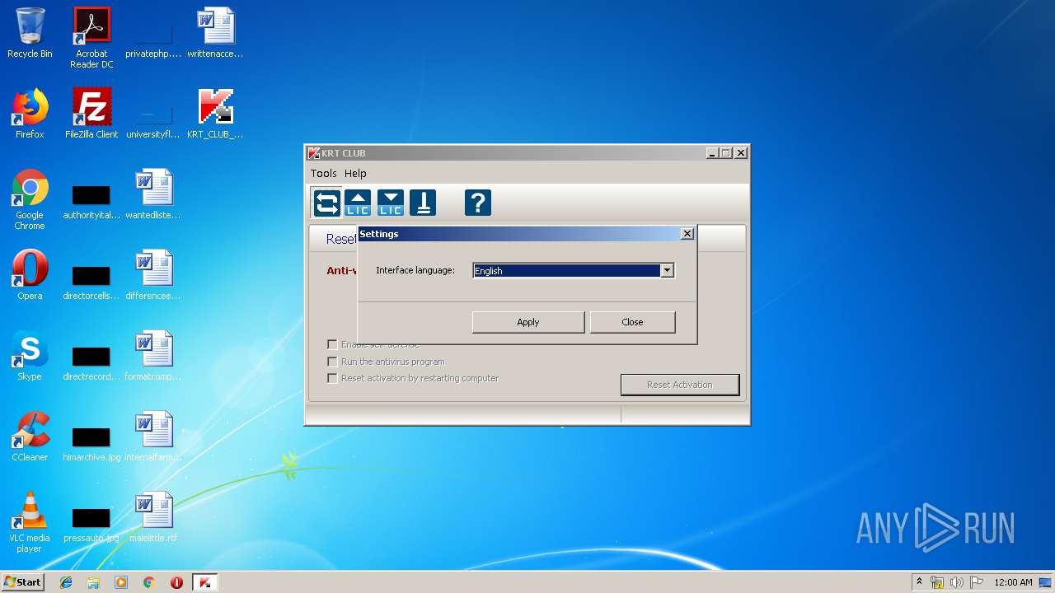Click the download license arrow-down LIC icon
This screenshot has width=1055, height=593.
point(391,203)
